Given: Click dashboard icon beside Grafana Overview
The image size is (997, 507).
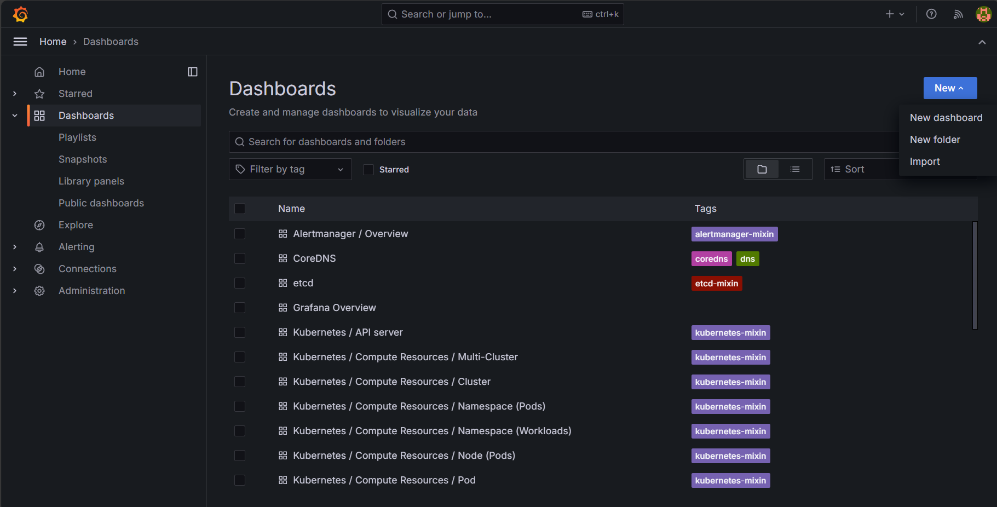Looking at the screenshot, I should point(283,308).
